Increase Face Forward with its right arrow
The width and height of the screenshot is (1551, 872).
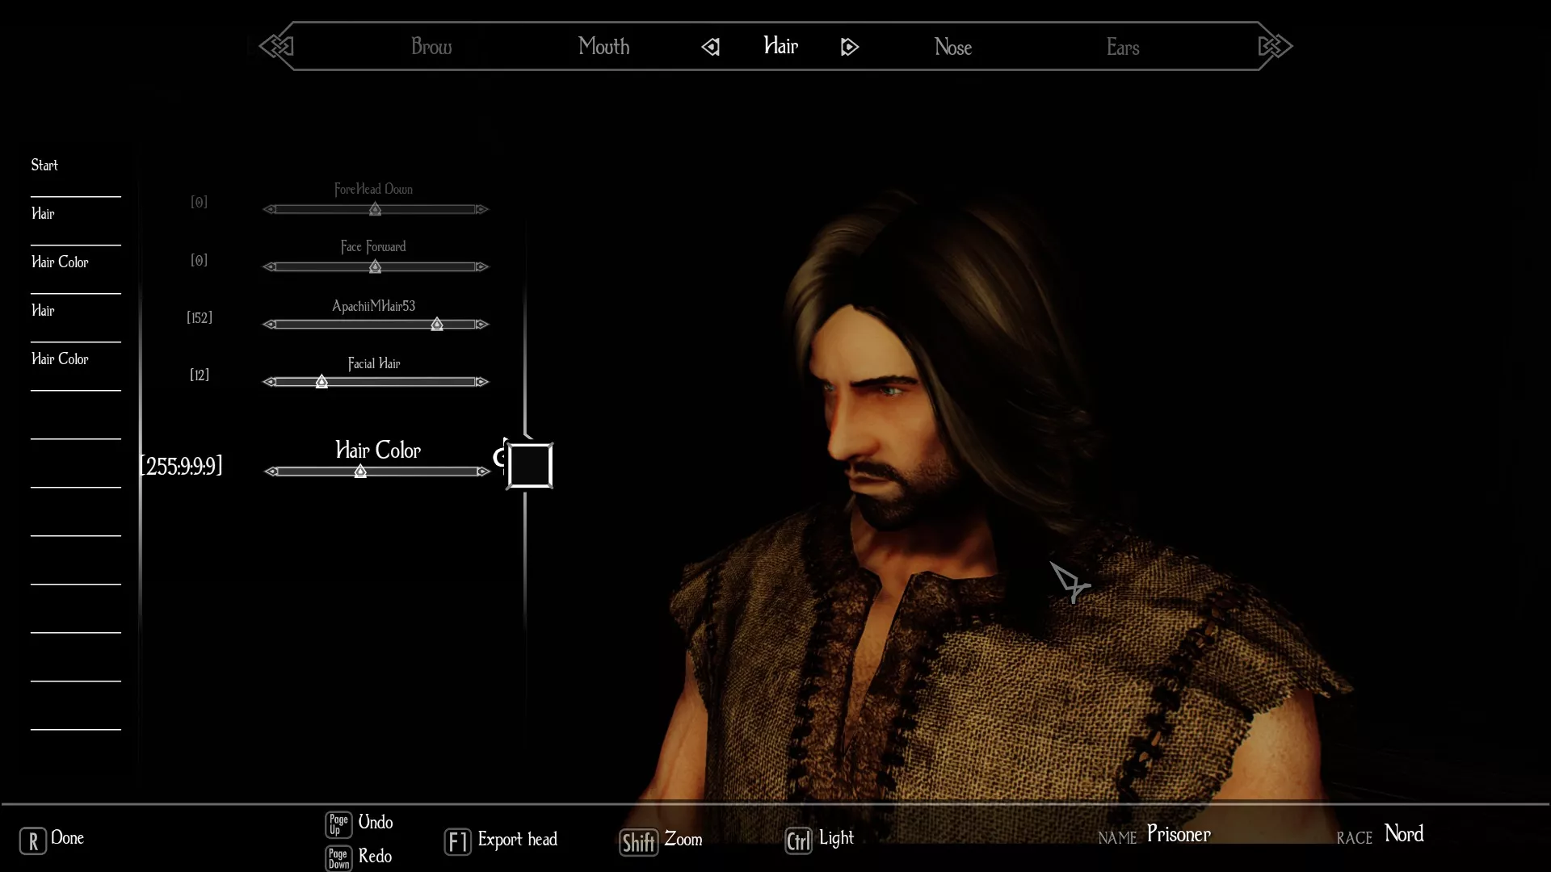coord(481,266)
